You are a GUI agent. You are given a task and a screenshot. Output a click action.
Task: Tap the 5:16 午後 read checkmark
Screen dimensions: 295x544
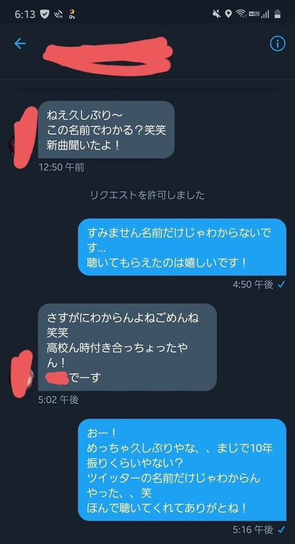tap(282, 530)
